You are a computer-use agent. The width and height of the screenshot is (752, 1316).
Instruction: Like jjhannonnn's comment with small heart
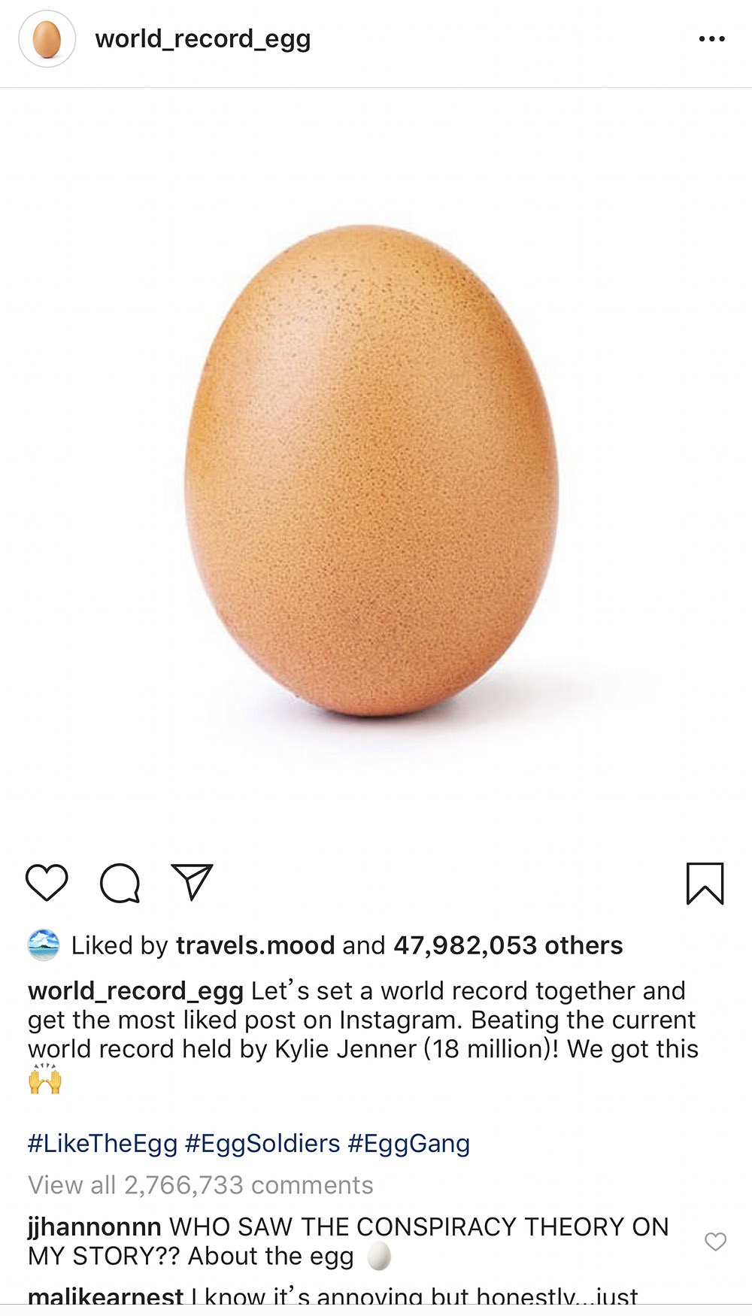[715, 1242]
